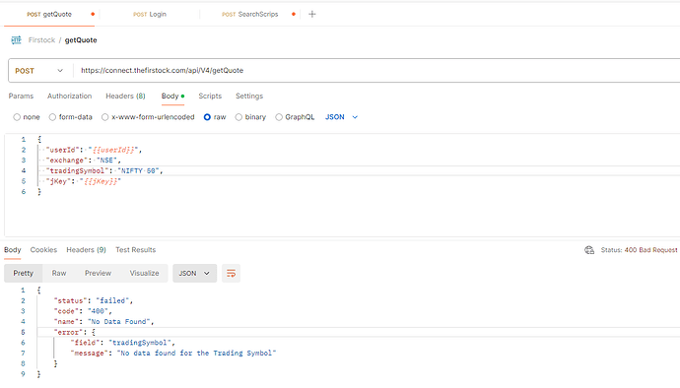The height and width of the screenshot is (388, 680).
Task: Click the {{userId}} variable in request body
Action: pos(113,150)
